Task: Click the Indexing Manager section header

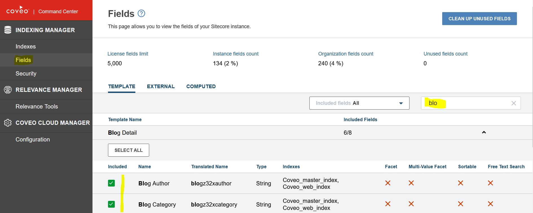Action: coord(46,30)
